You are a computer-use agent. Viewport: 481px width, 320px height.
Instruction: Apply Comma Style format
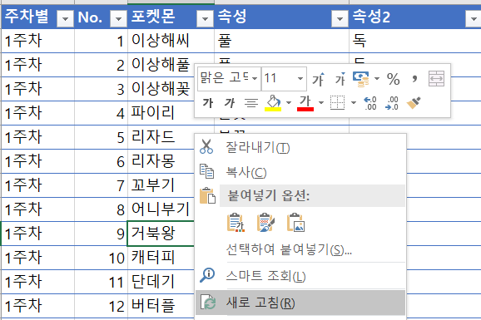pos(414,79)
